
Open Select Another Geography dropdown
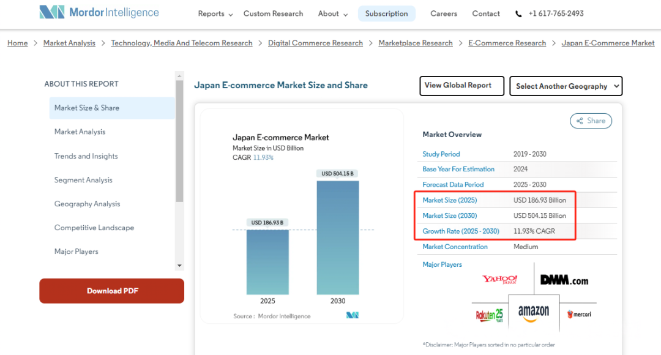tap(566, 86)
